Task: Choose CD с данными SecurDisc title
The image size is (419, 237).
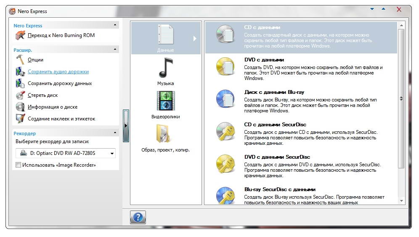Action: pos(275,124)
